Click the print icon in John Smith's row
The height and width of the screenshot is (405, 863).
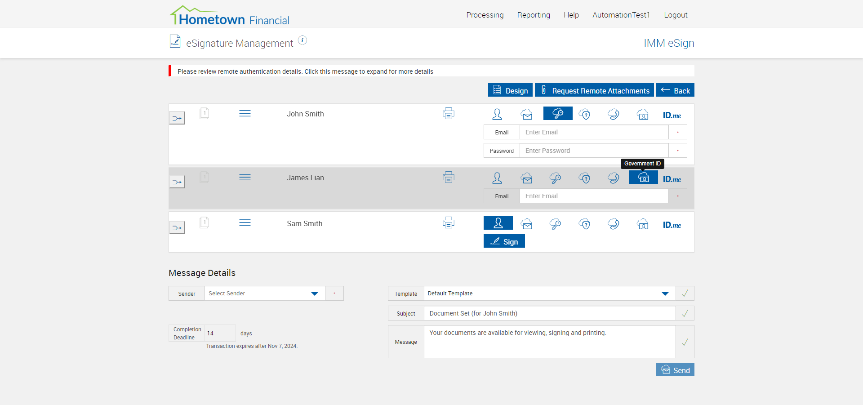[x=448, y=114]
